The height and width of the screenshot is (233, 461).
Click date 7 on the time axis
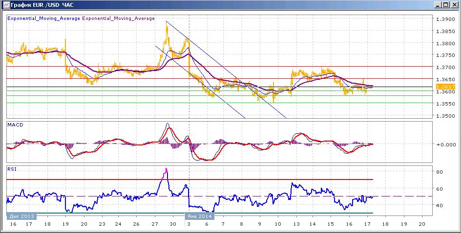click(x=223, y=224)
